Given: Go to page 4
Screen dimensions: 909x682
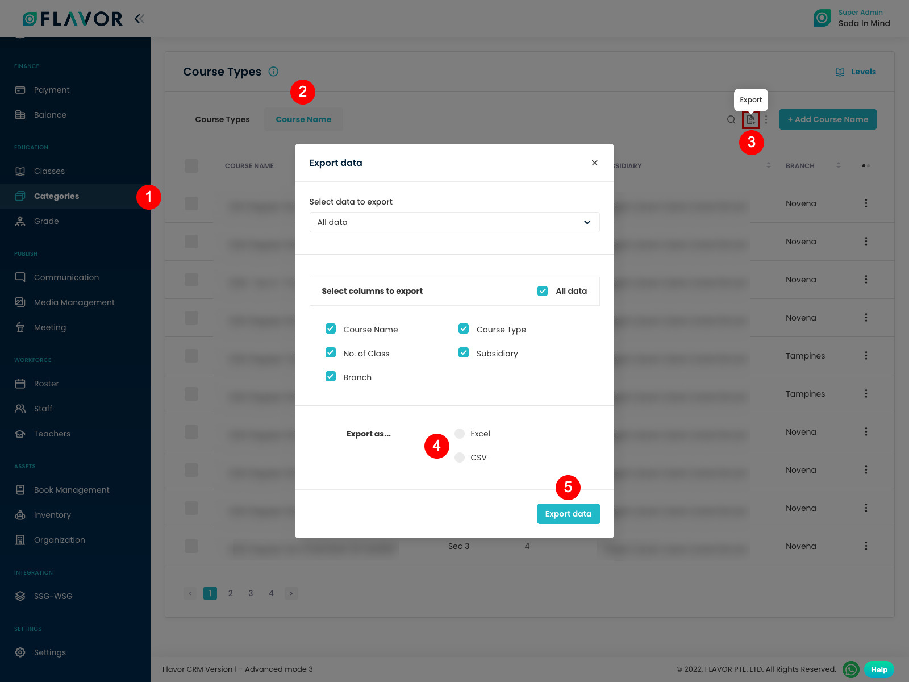Looking at the screenshot, I should [x=271, y=593].
